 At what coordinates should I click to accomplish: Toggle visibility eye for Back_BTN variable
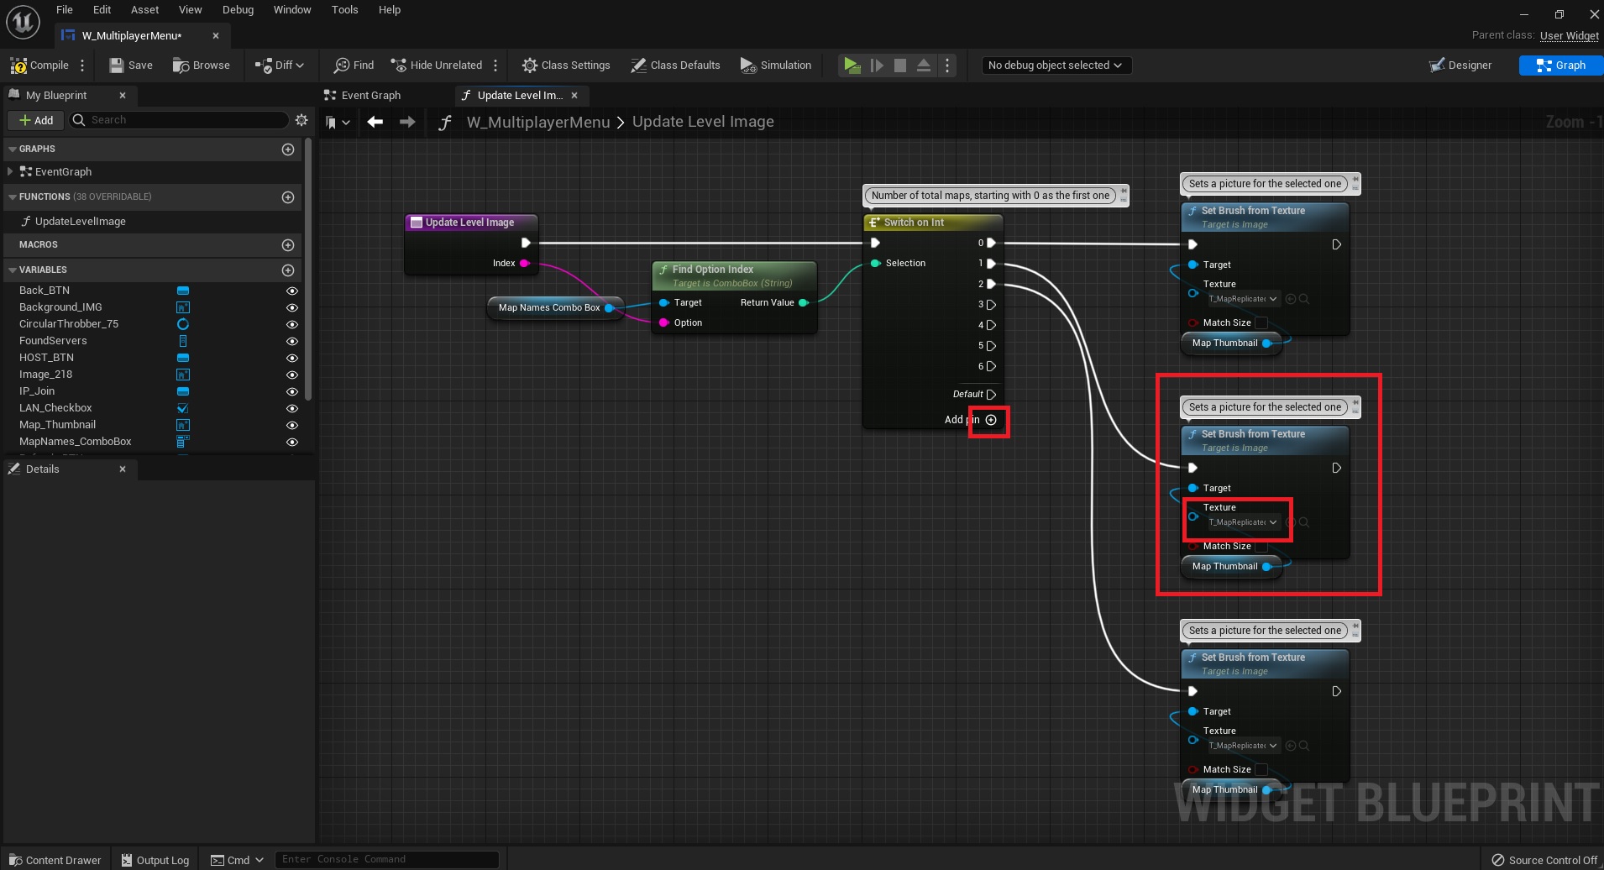(x=292, y=291)
